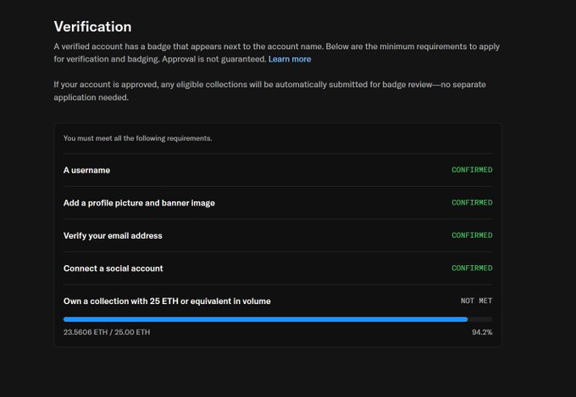The width and height of the screenshot is (576, 397).
Task: Open the Learn more link
Action: pyautogui.click(x=290, y=59)
